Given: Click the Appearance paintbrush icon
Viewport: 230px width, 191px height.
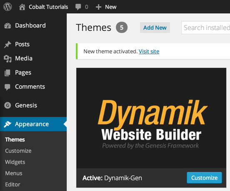Looking at the screenshot, I should pyautogui.click(x=7, y=124).
